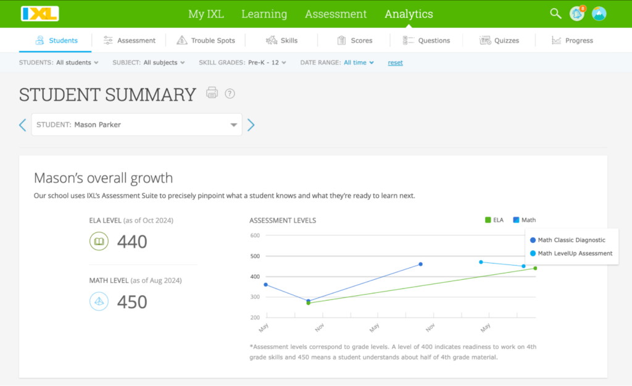Go to previous student arrow
Screen dimensions: 632x386
click(x=23, y=125)
